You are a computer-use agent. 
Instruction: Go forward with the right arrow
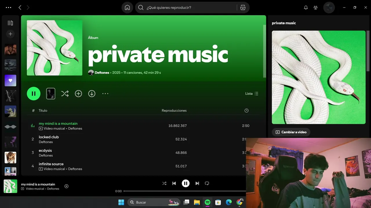pyautogui.click(x=28, y=8)
